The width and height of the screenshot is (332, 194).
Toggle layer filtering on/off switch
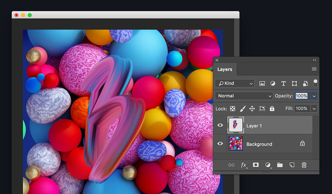[315, 83]
